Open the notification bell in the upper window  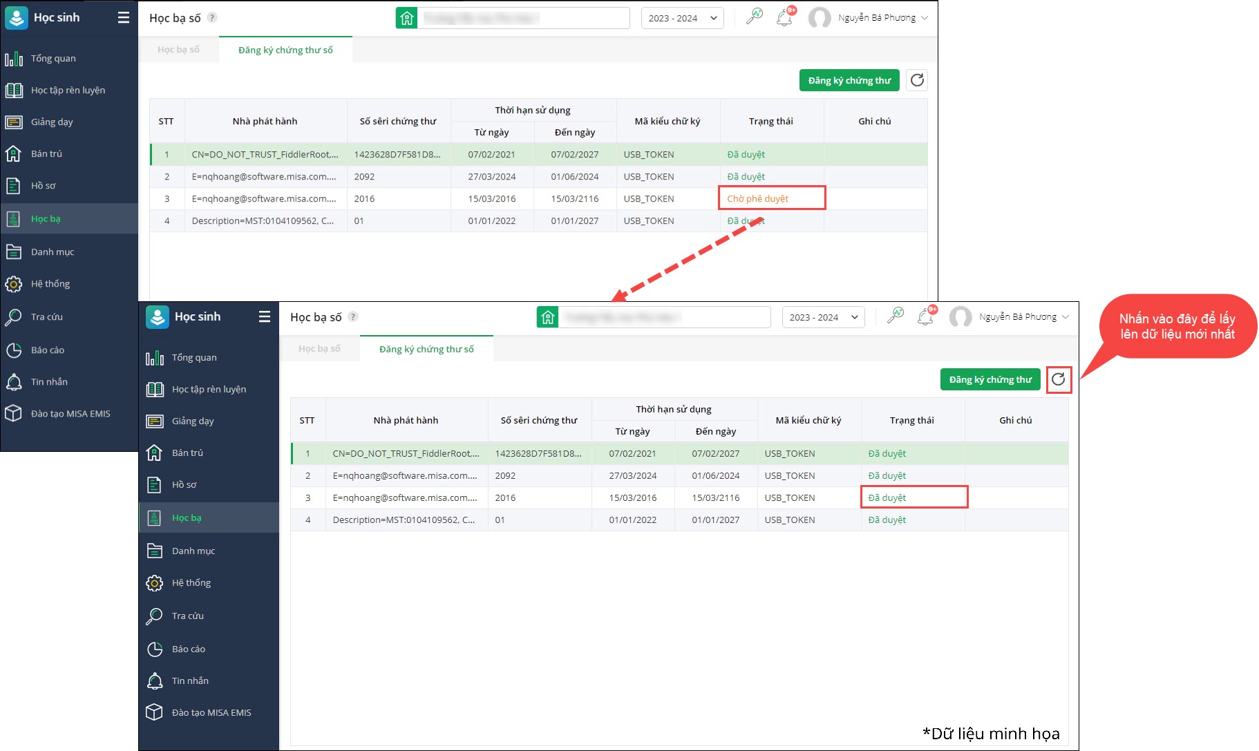784,18
